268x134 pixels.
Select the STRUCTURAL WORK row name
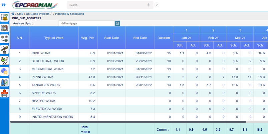pyautogui.click(x=48, y=61)
